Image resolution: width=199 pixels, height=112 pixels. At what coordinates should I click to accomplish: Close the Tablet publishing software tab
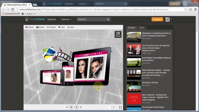[30, 5]
